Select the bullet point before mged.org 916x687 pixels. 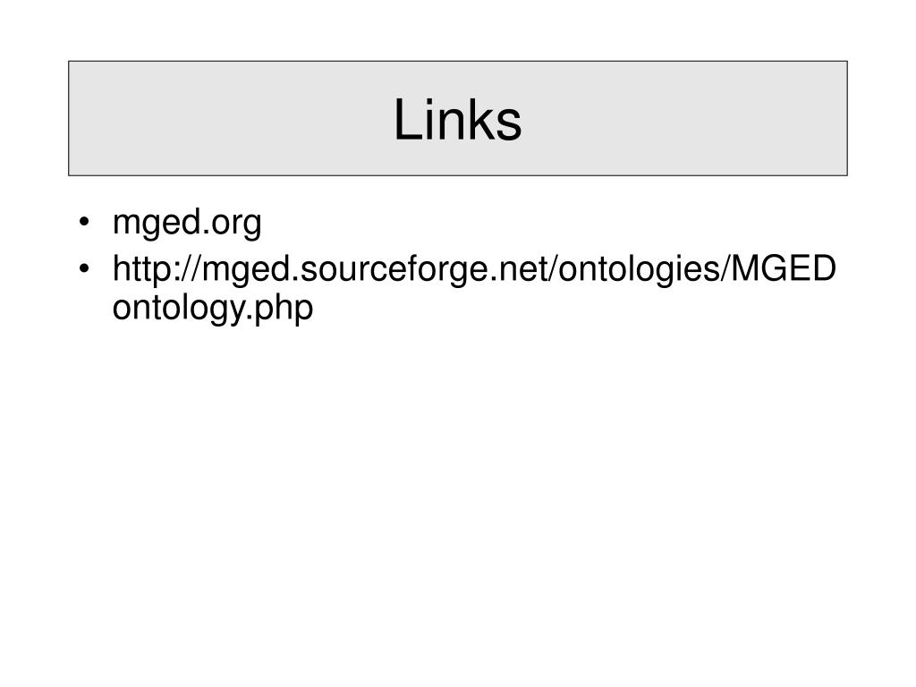[84, 222]
